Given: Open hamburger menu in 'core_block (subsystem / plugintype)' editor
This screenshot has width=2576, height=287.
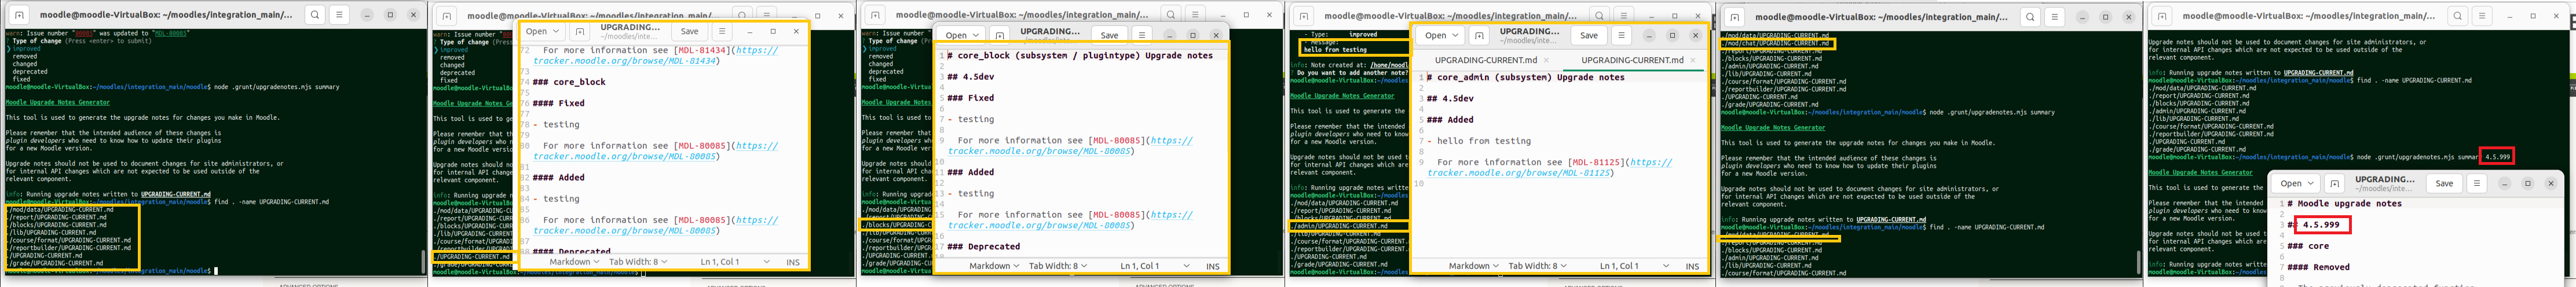Looking at the screenshot, I should [x=1142, y=35].
